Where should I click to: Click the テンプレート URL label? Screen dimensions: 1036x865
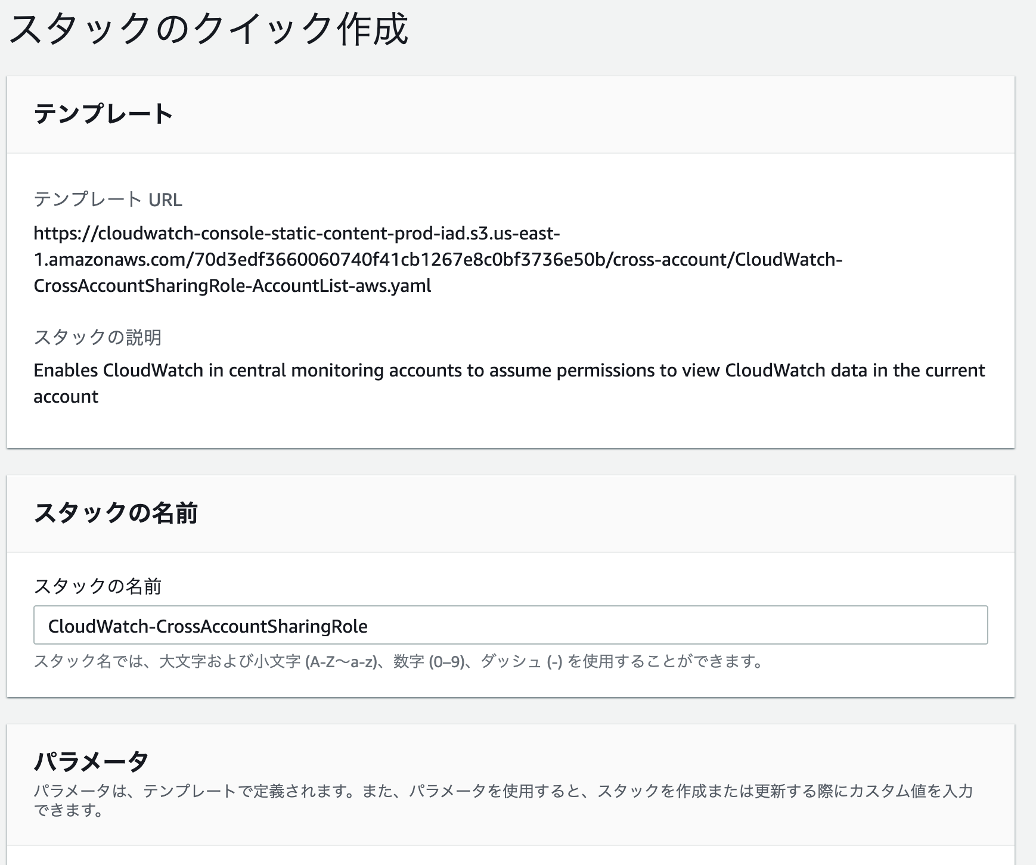pos(108,200)
